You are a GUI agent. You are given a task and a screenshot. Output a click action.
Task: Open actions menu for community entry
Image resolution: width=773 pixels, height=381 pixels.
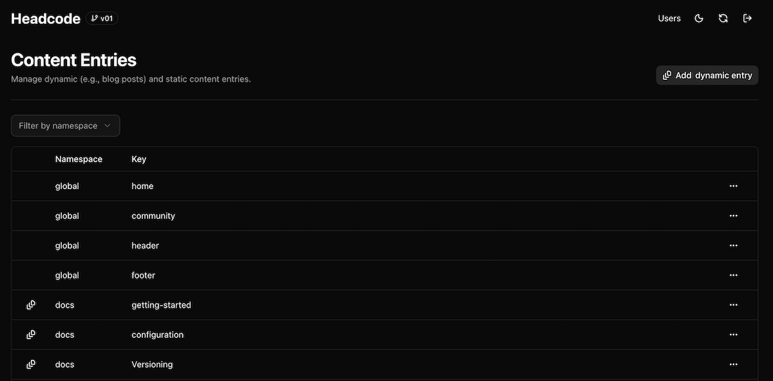tap(733, 216)
